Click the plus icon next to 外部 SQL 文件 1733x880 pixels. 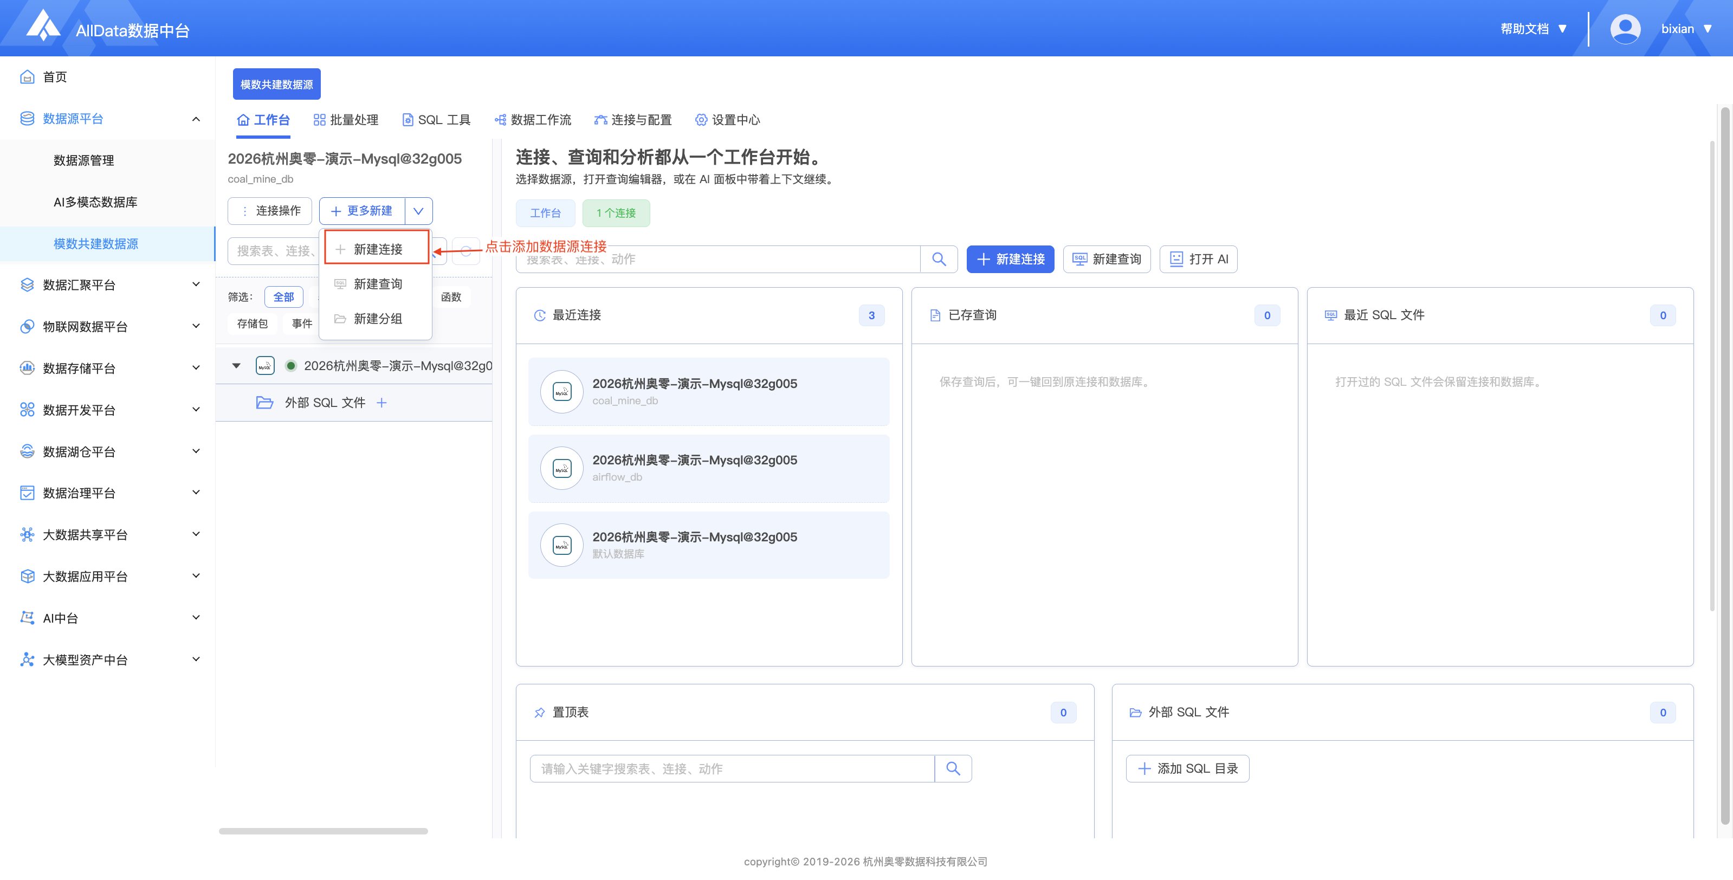tap(381, 402)
